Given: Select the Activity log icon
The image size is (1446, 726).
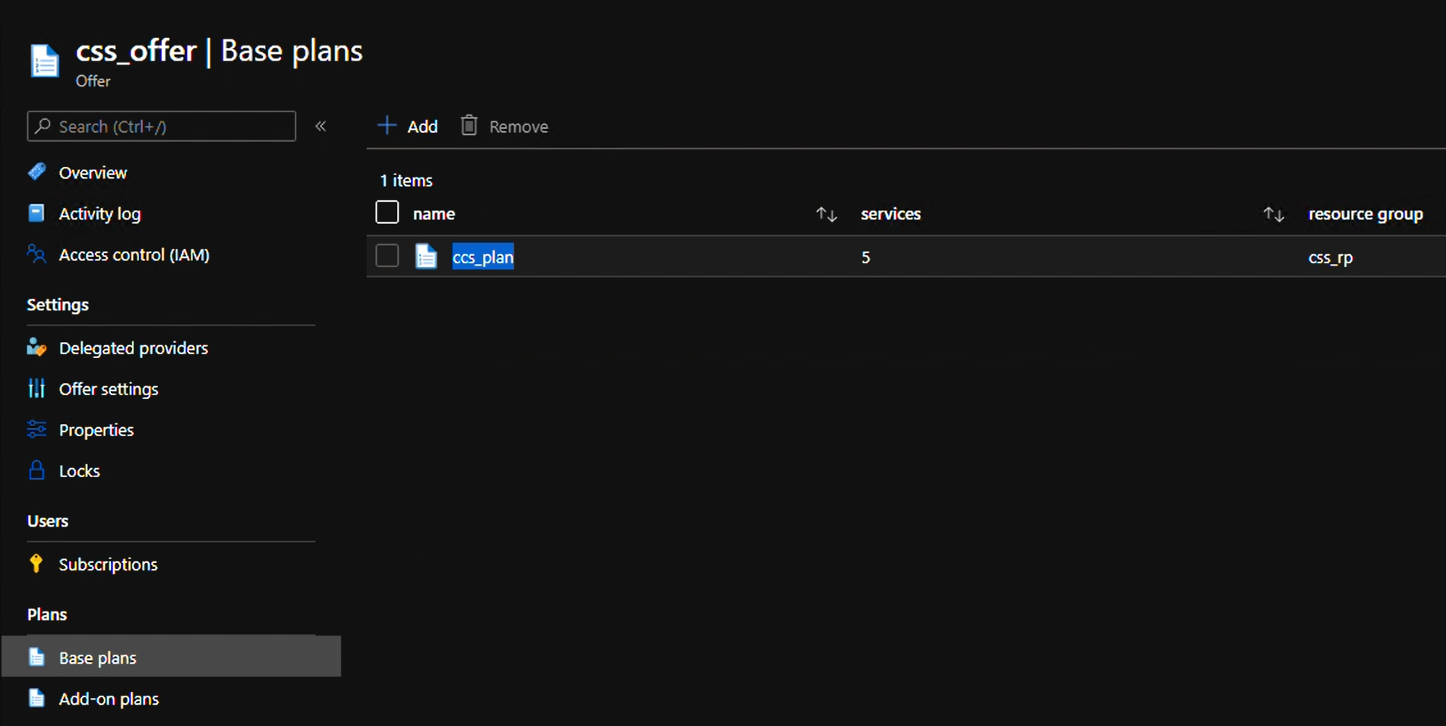Looking at the screenshot, I should (36, 213).
